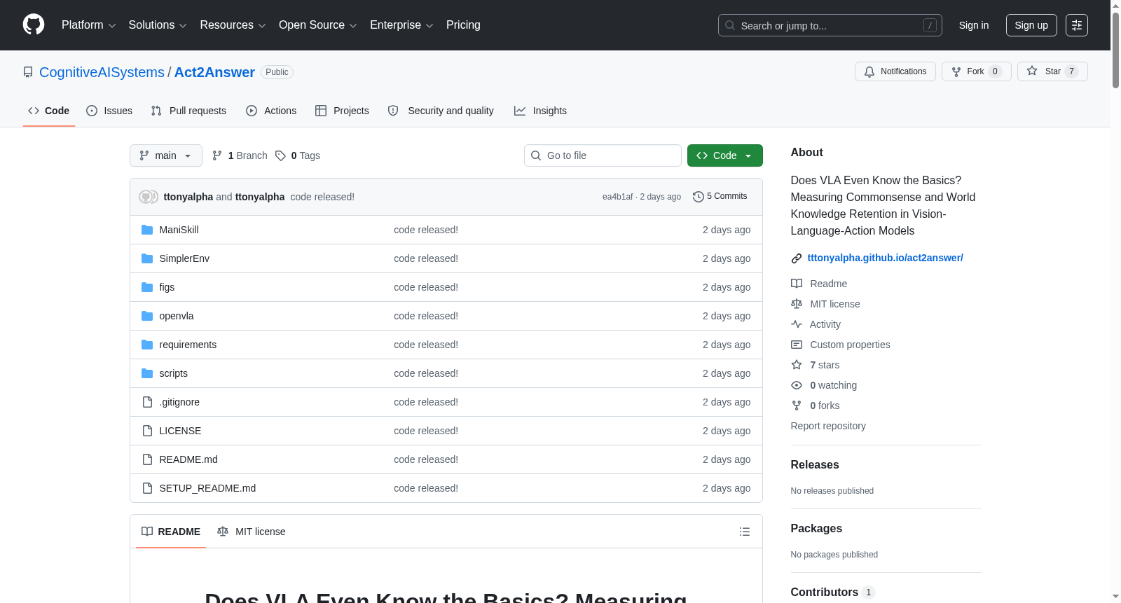Click the Go to file search field
The image size is (1121, 603).
click(x=603, y=155)
